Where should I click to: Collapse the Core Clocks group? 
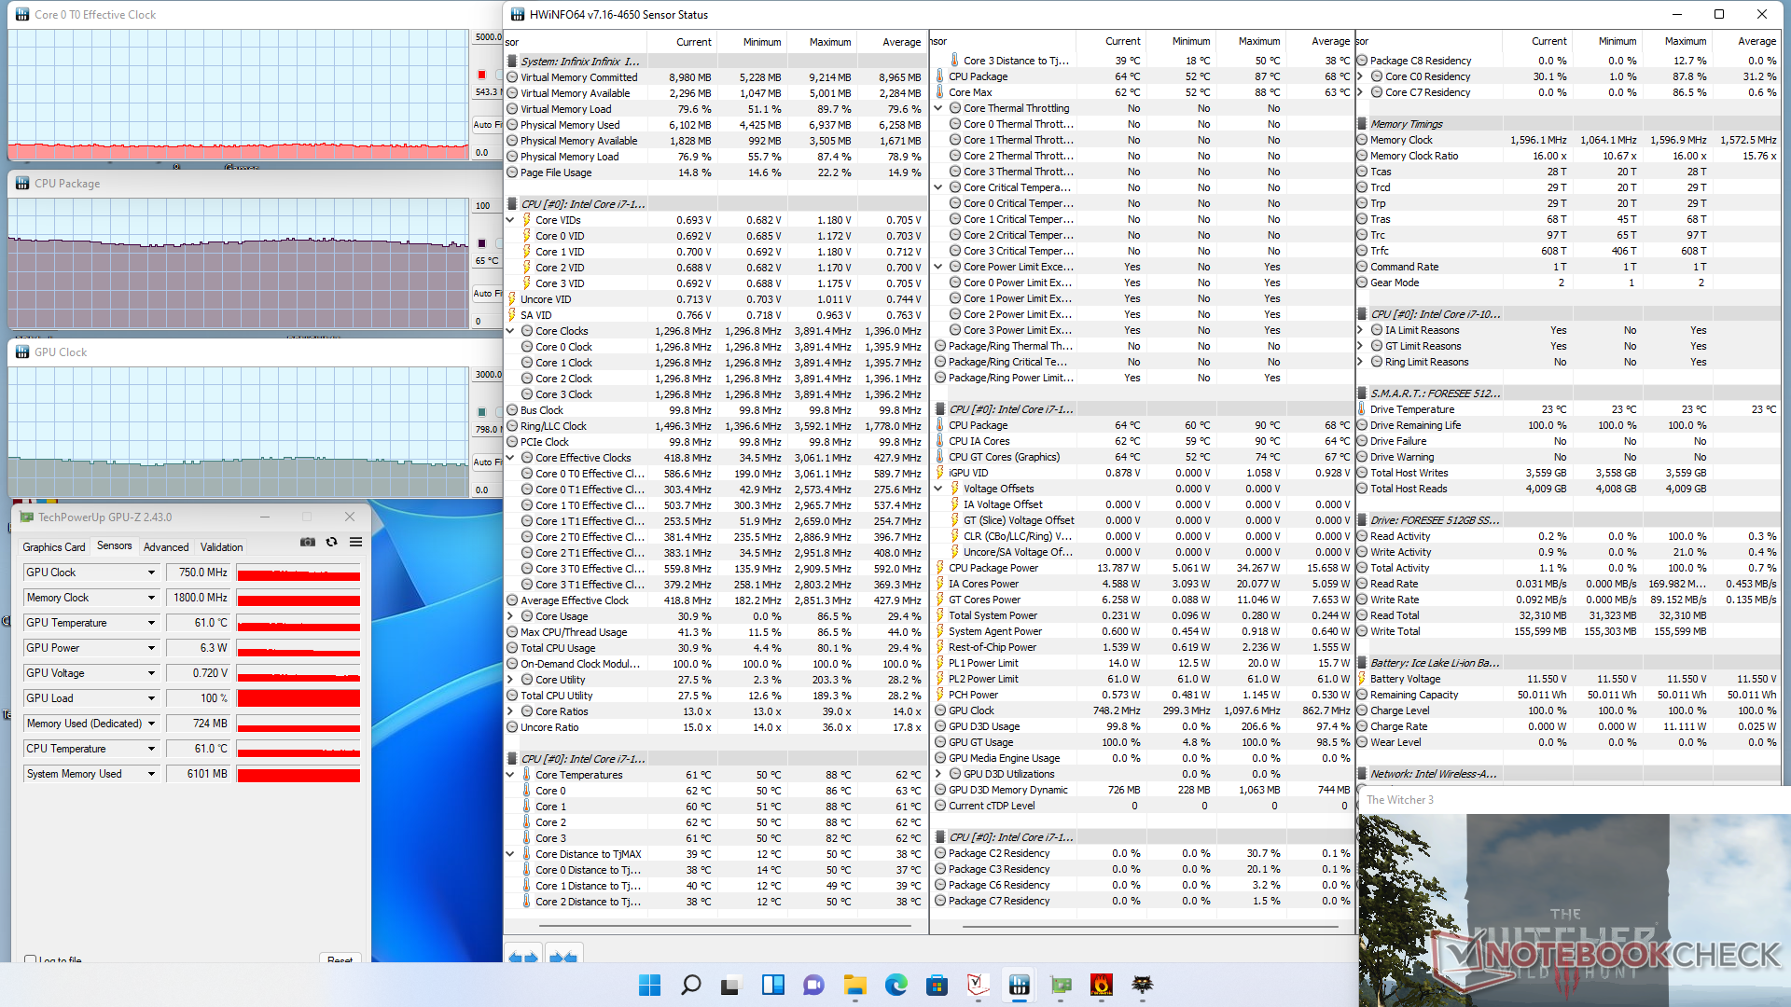tap(510, 331)
